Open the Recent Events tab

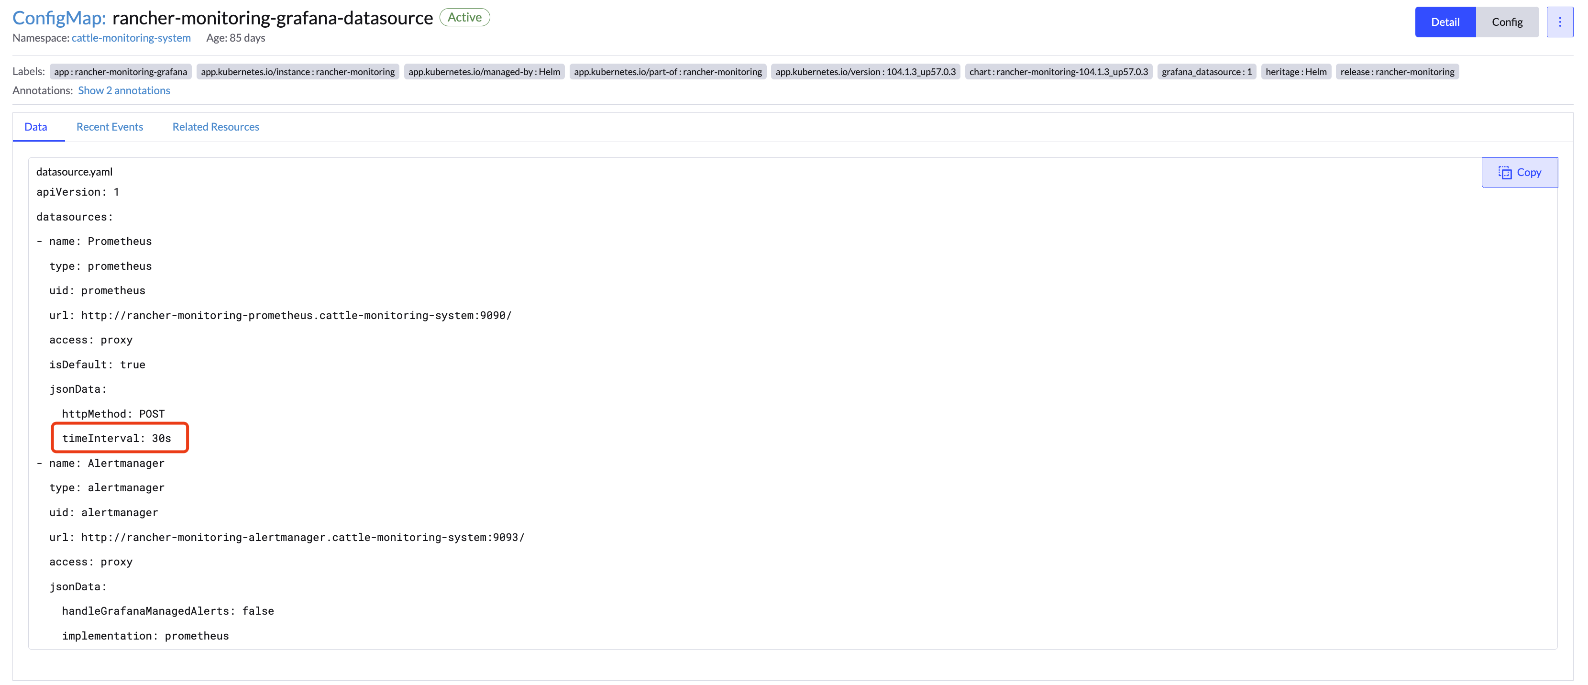[x=110, y=127]
